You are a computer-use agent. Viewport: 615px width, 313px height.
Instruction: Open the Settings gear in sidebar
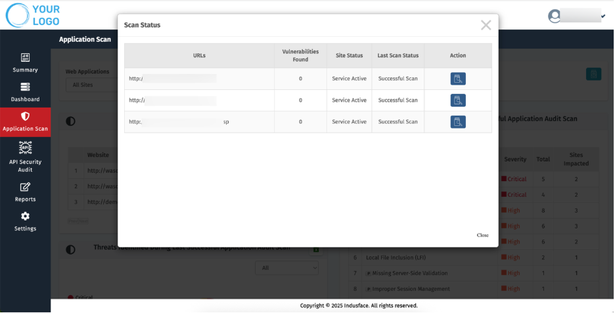(25, 222)
